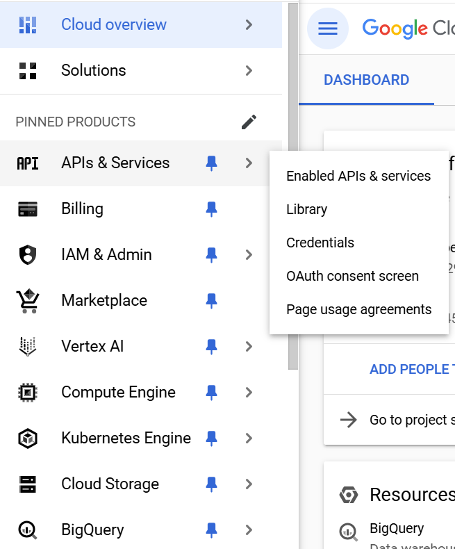
Task: Edit pinned products with pencil icon
Action: [249, 122]
